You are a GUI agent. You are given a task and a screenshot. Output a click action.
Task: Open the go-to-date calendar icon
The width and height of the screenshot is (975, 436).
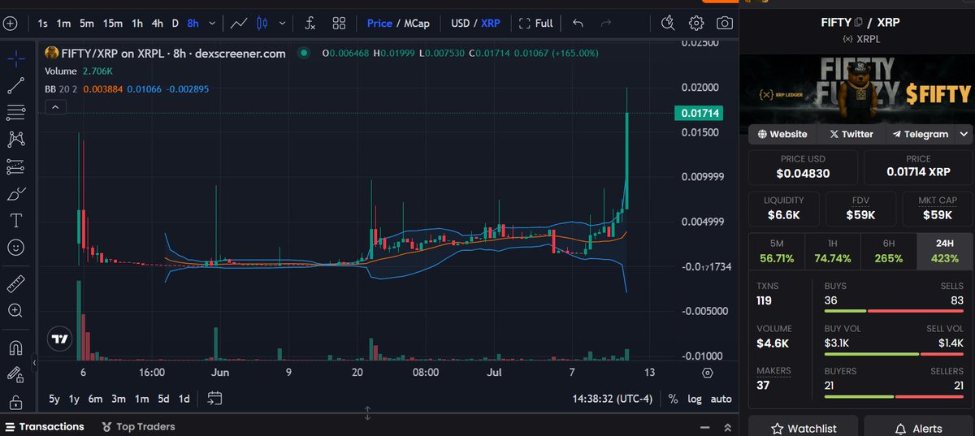pyautogui.click(x=214, y=399)
